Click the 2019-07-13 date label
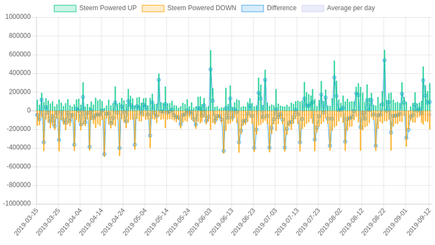This screenshot has width=435, height=245. point(286,222)
